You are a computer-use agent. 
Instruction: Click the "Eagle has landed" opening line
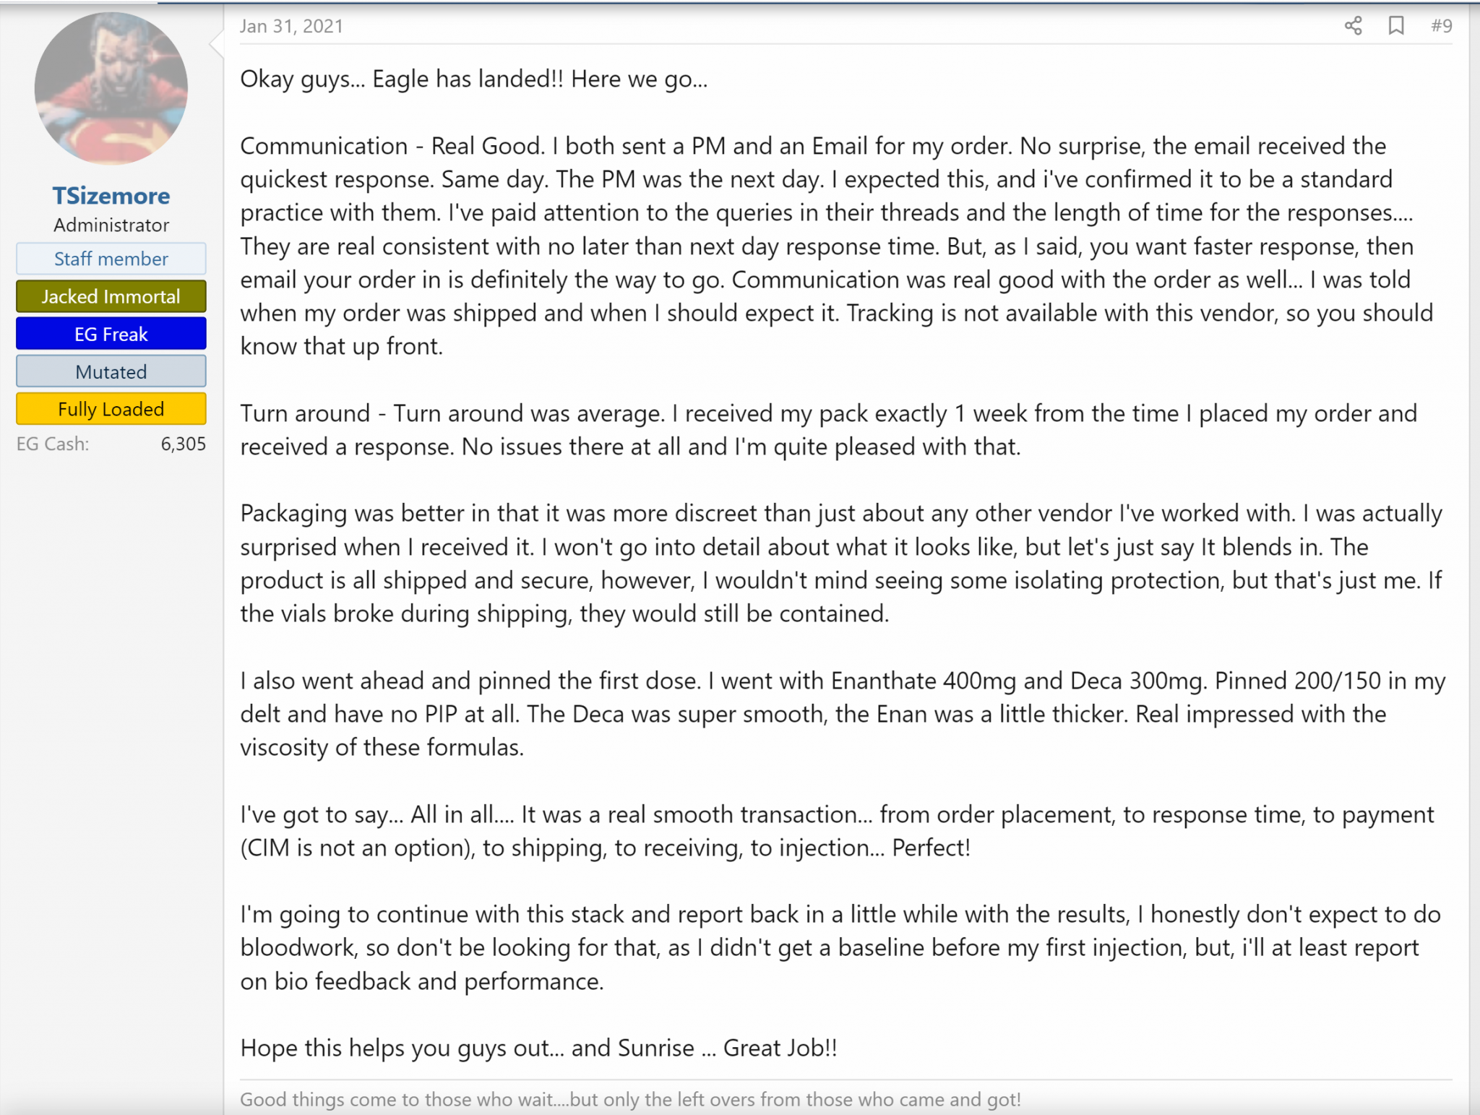[473, 79]
